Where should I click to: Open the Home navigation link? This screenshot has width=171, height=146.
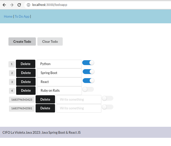(x=8, y=16)
